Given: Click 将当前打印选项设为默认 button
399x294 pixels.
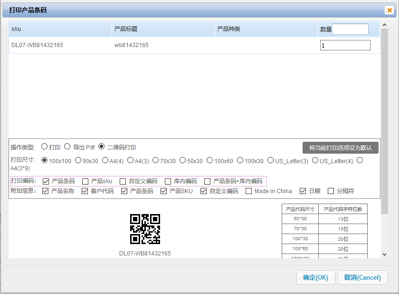Looking at the screenshot, I should tap(341, 147).
